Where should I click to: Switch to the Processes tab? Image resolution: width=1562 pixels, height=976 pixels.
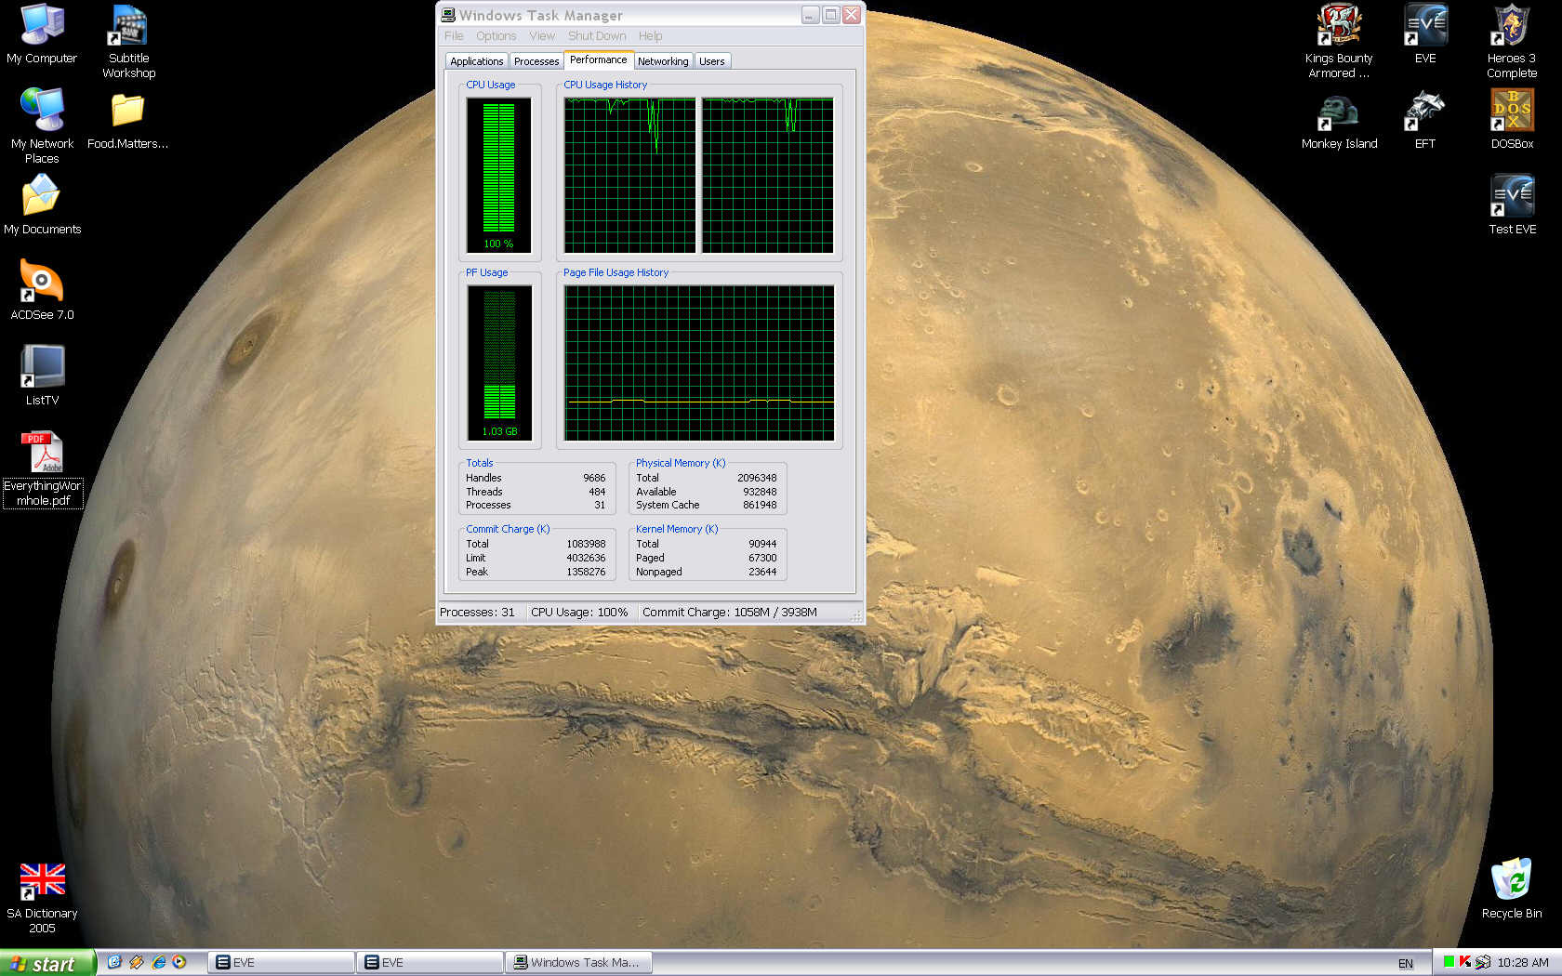coord(536,61)
